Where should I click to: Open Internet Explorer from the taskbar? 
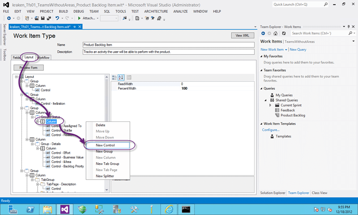(x=169, y=209)
